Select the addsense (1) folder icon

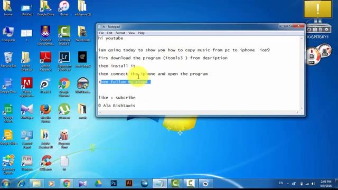click(x=82, y=8)
